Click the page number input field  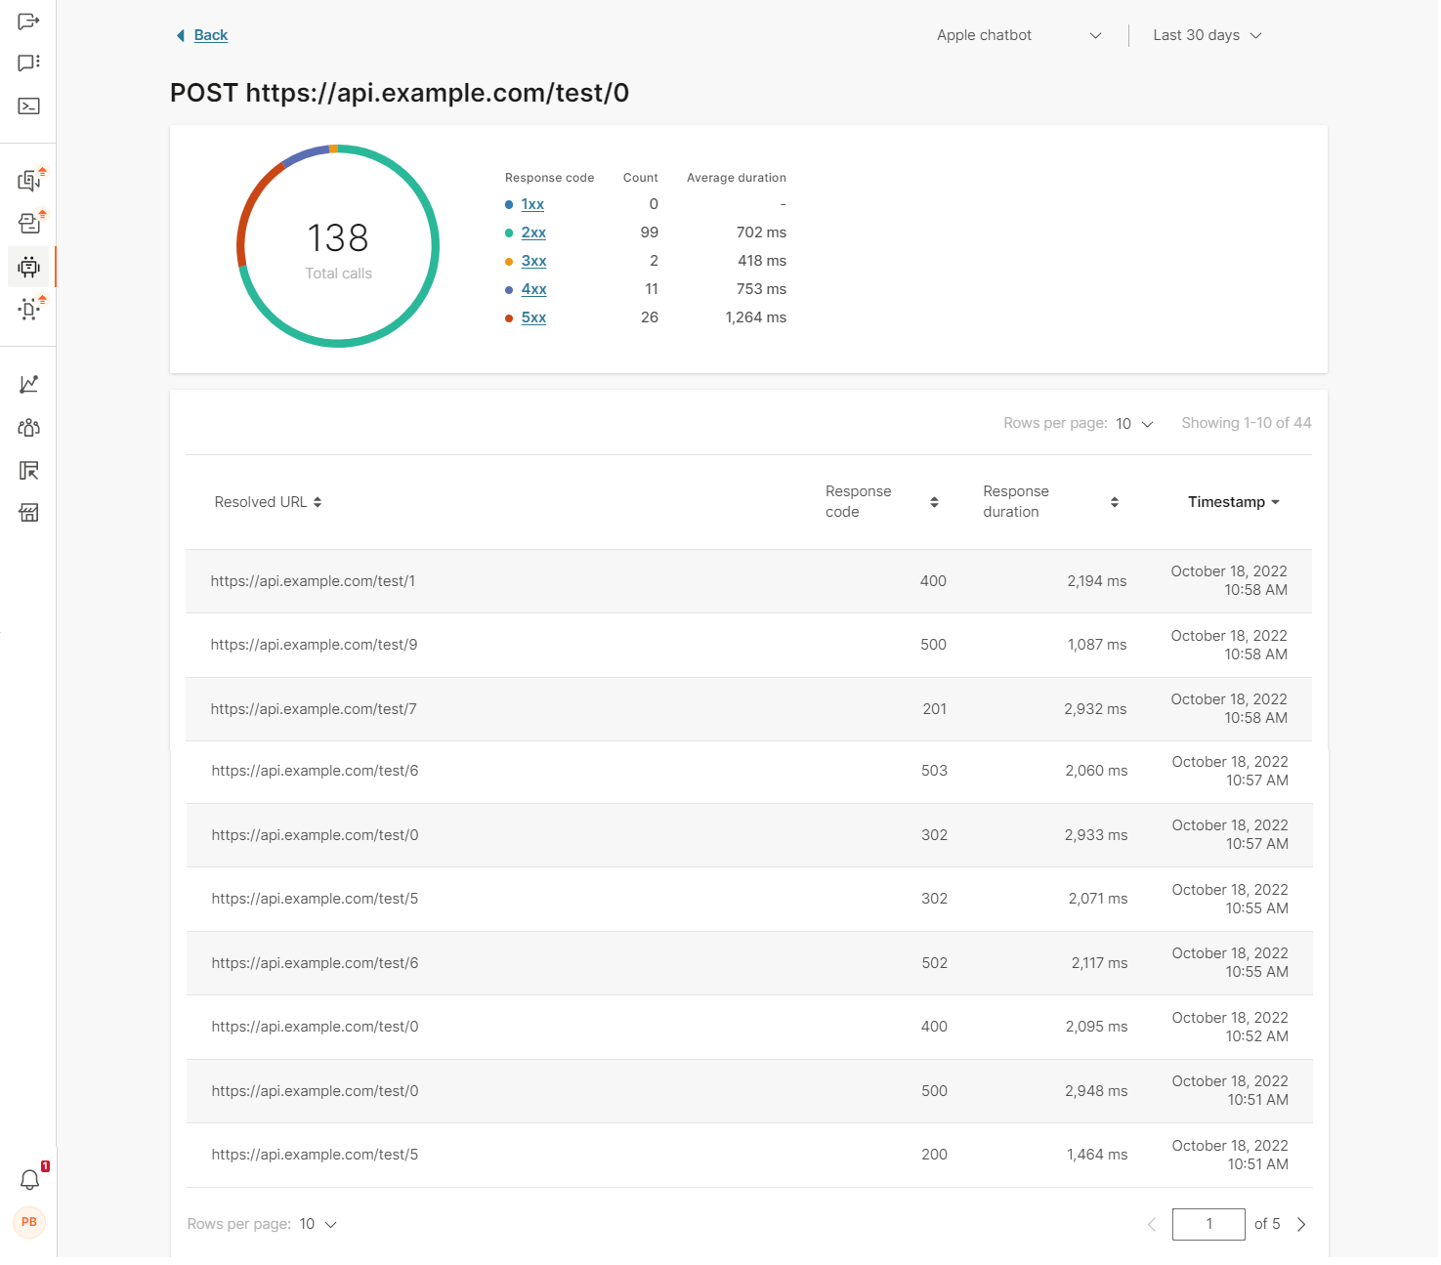coord(1208,1224)
